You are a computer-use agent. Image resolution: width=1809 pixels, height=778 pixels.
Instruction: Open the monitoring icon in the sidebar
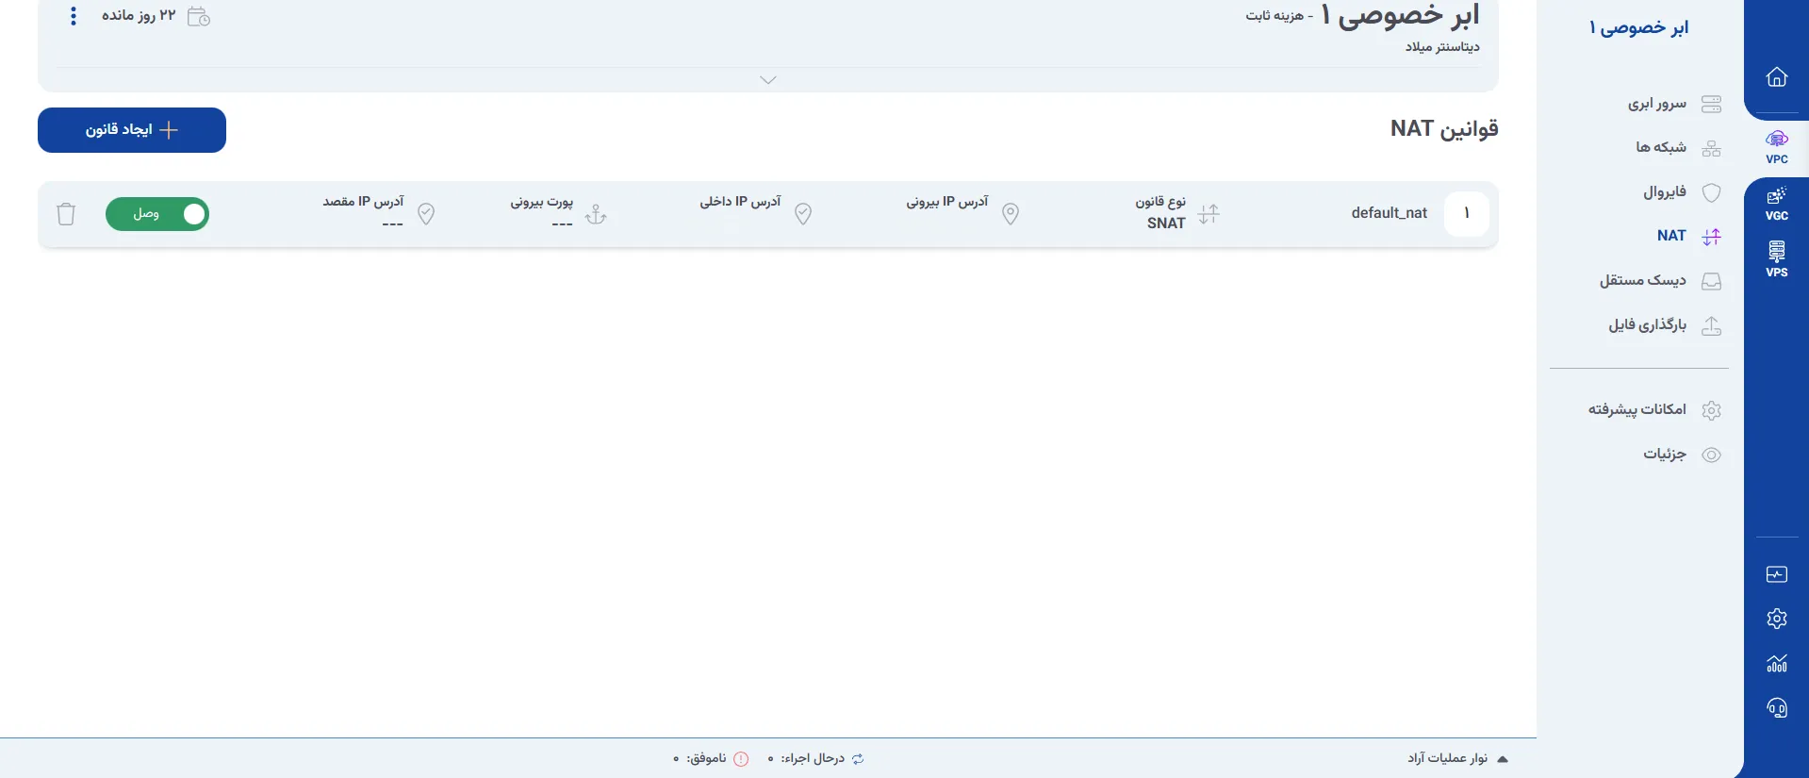click(x=1776, y=574)
